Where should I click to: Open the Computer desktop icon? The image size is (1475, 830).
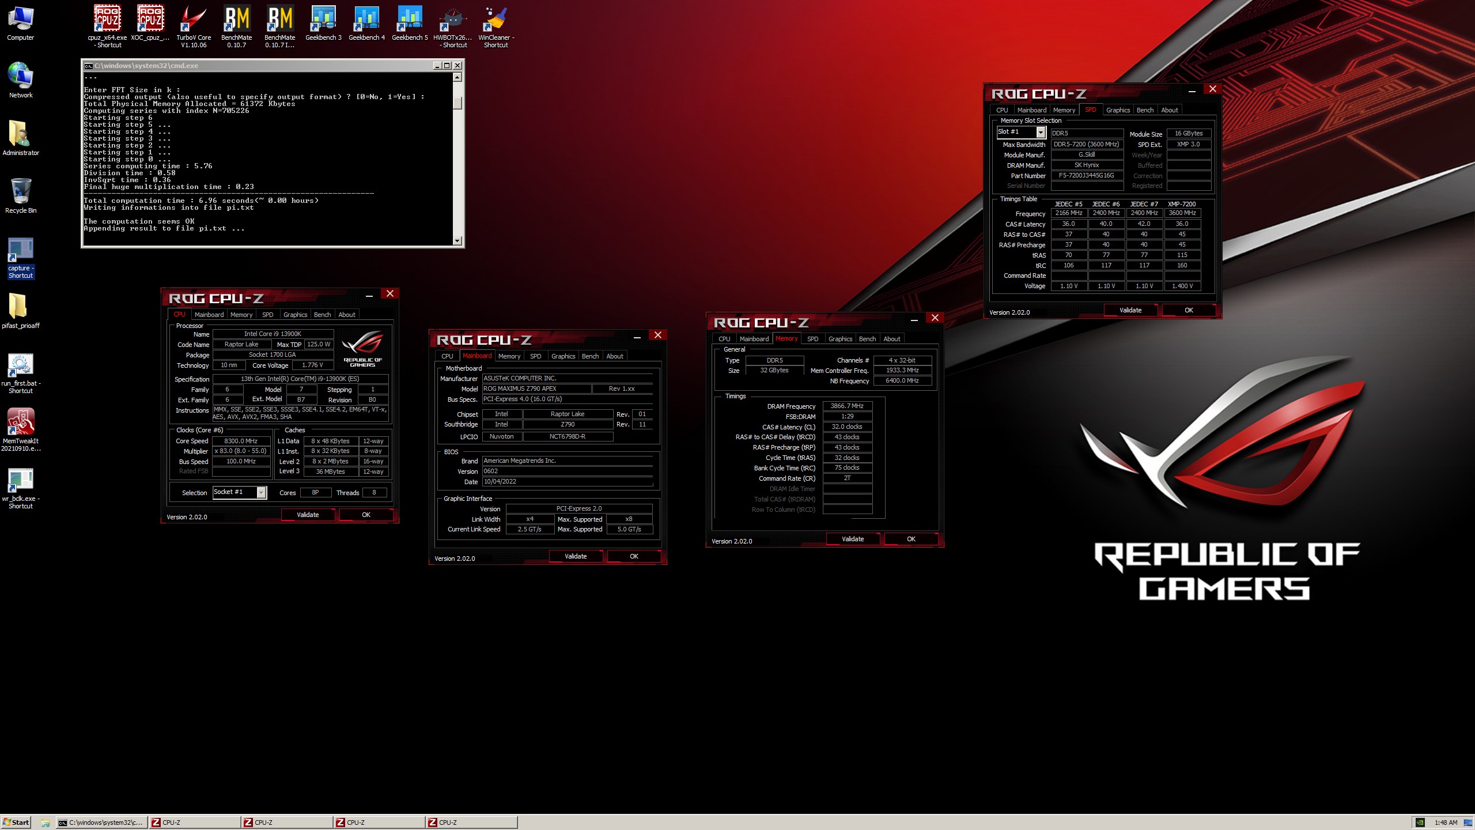(x=21, y=23)
